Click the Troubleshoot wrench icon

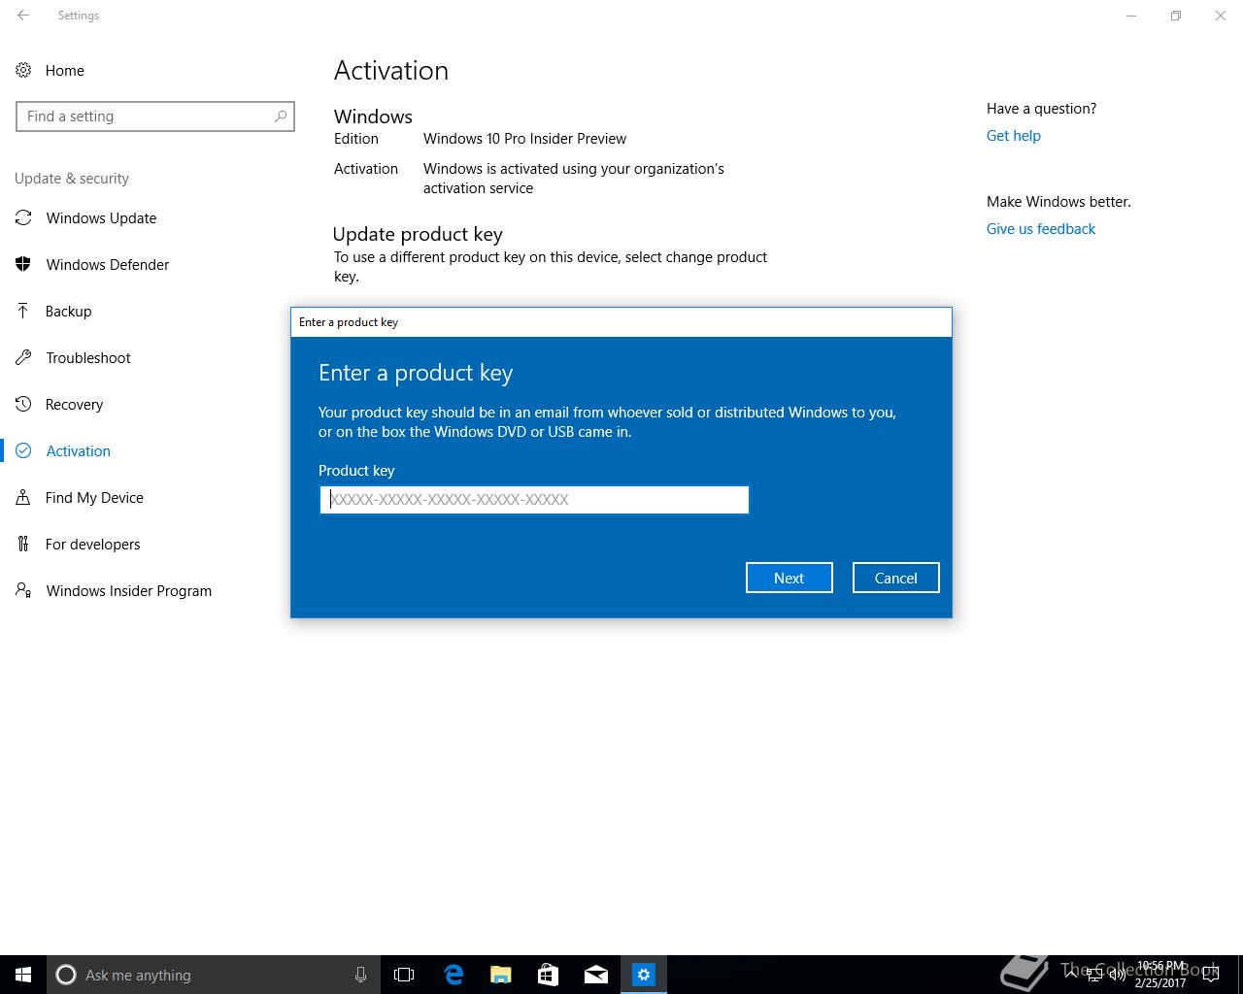[x=23, y=357]
